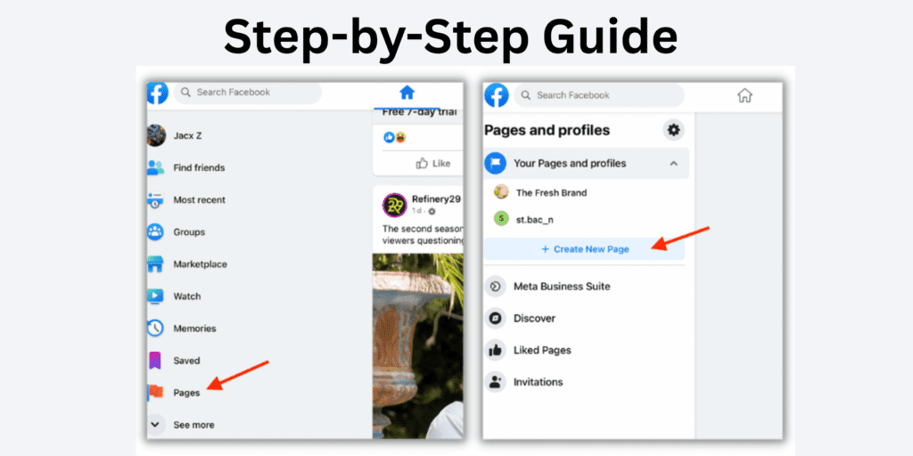The image size is (913, 456).
Task: Select the Watch video icon
Action: point(155,296)
